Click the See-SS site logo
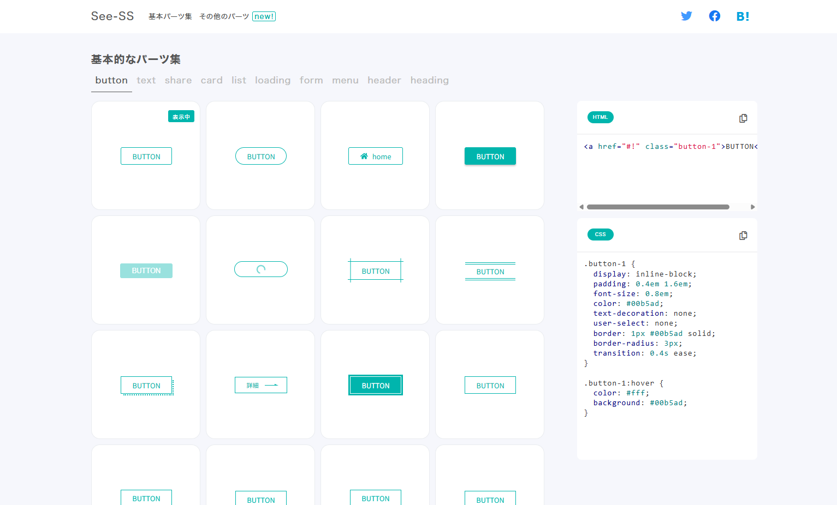Screen dimensions: 837x505 click(112, 16)
